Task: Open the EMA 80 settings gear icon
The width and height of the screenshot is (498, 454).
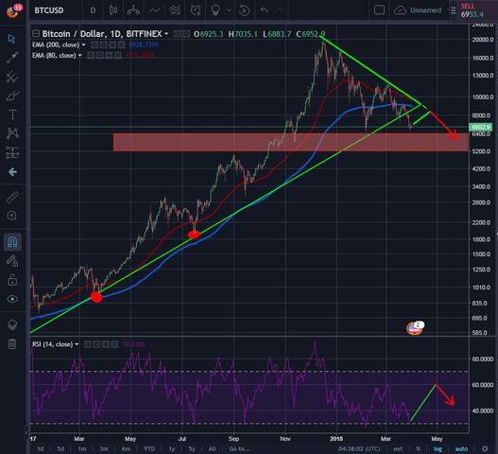Action: (x=100, y=55)
